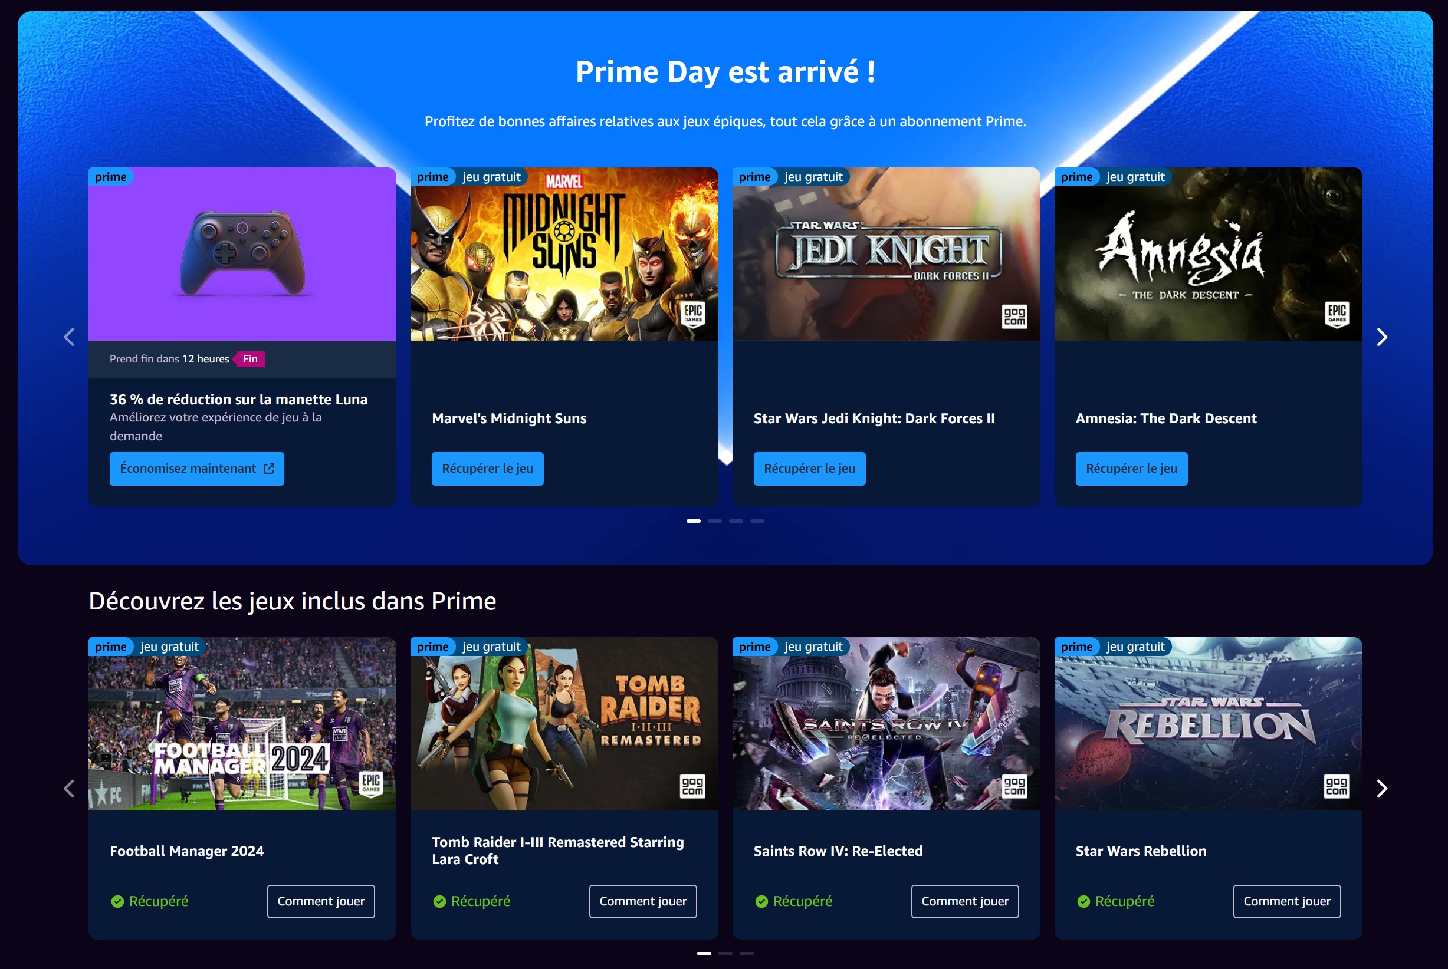Advance Prime Day carousel with right chevron
Viewport: 1448px width, 969px height.
click(1383, 337)
